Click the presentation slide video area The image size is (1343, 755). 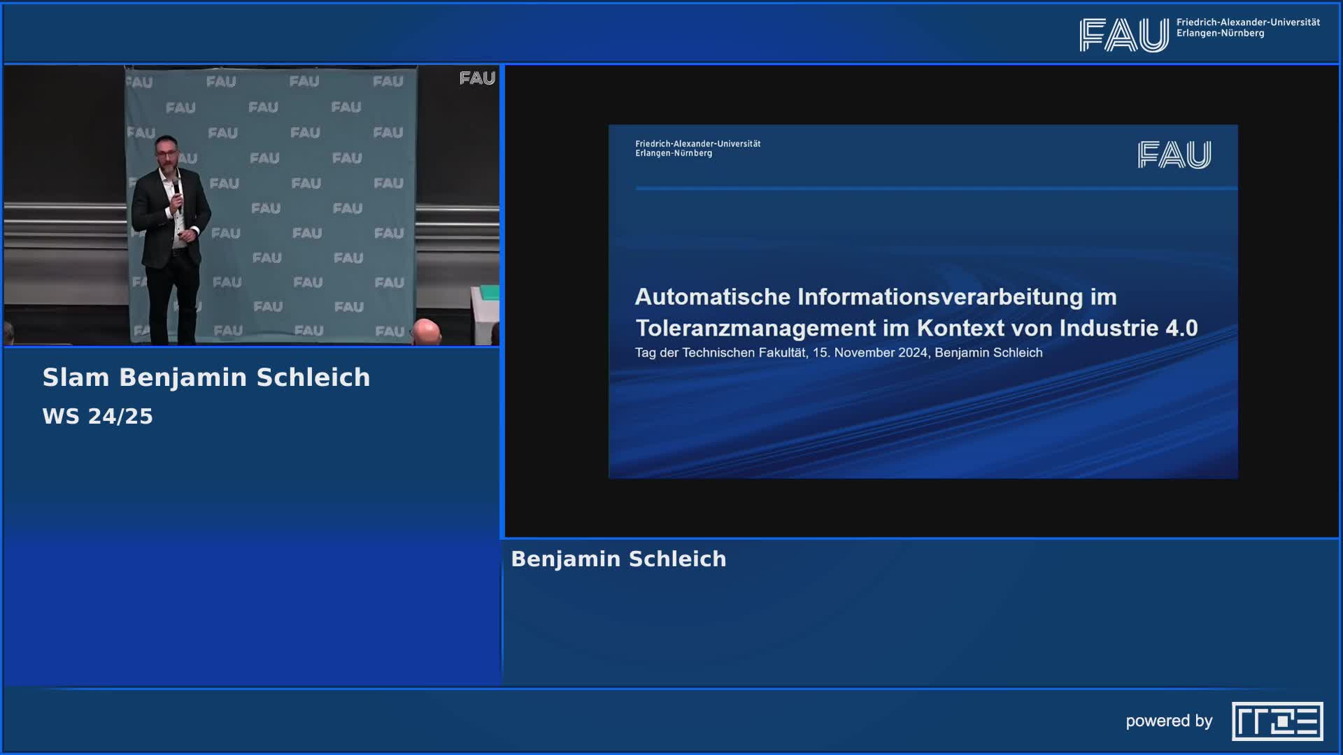click(922, 419)
